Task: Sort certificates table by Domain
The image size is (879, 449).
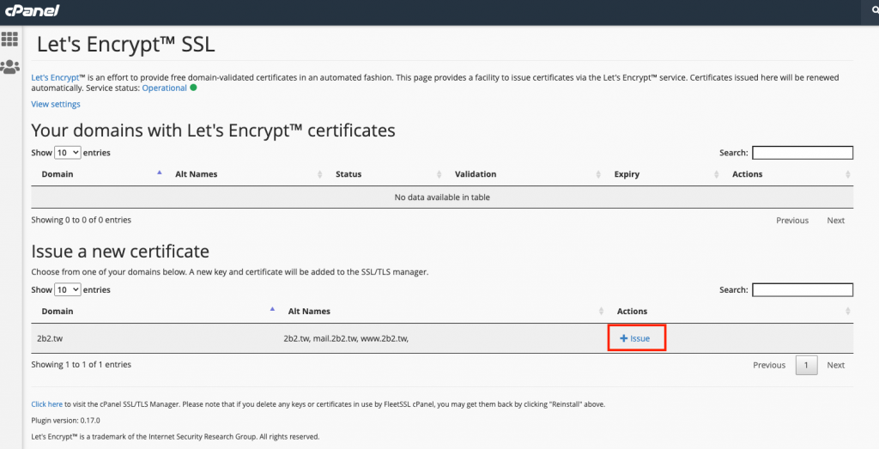Action: point(58,174)
